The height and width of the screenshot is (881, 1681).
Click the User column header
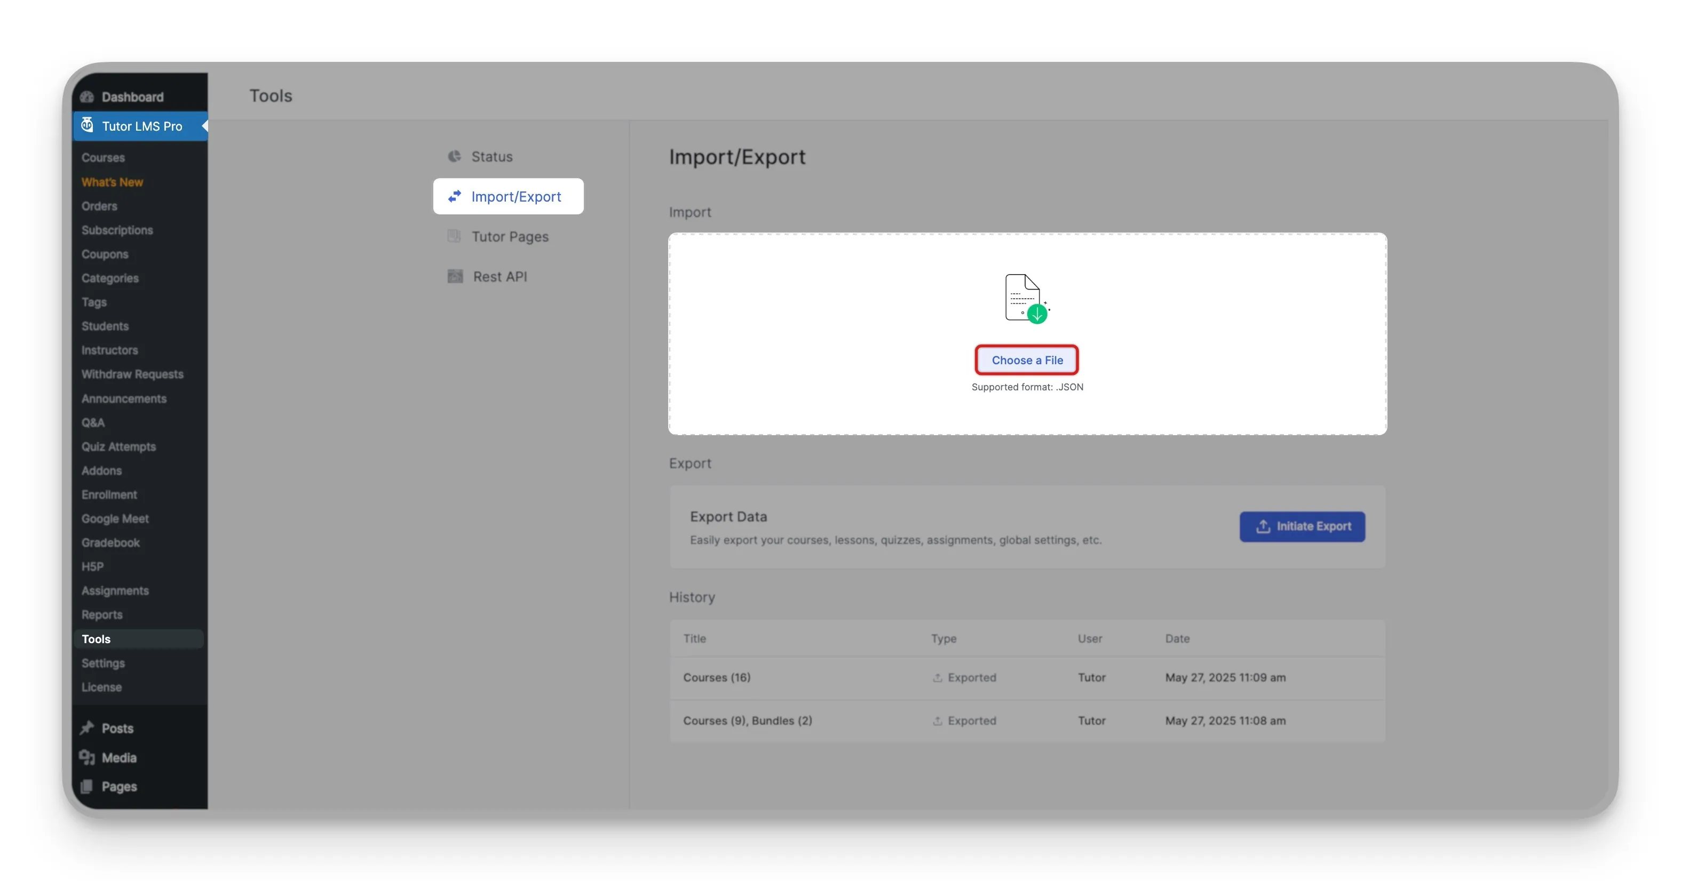pos(1090,638)
